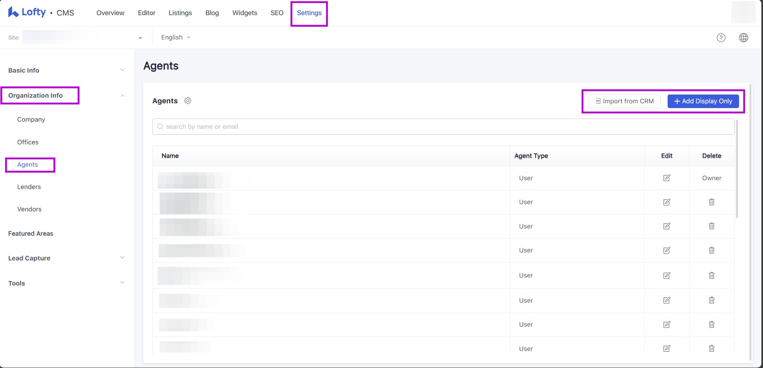Delete the second agent using trash icon
This screenshot has height=368, width=763.
click(x=712, y=202)
